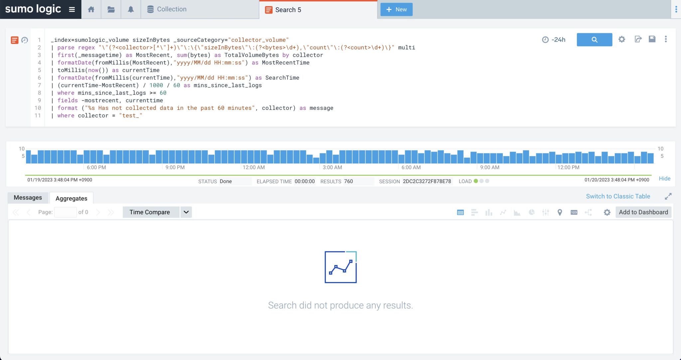The height and width of the screenshot is (360, 681).
Task: Run the search with the magnifier button
Action: pos(594,39)
